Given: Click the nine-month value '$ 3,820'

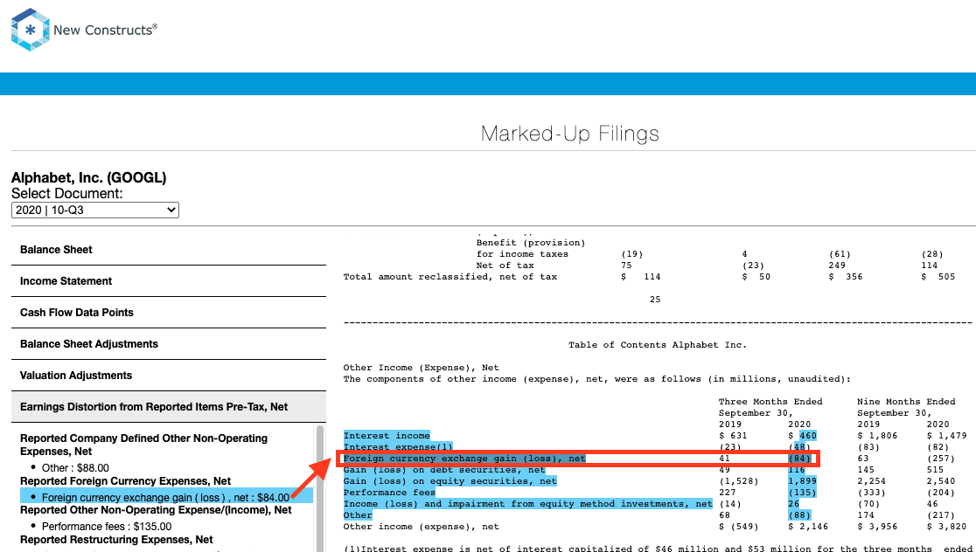Looking at the screenshot, I should pos(947,527).
